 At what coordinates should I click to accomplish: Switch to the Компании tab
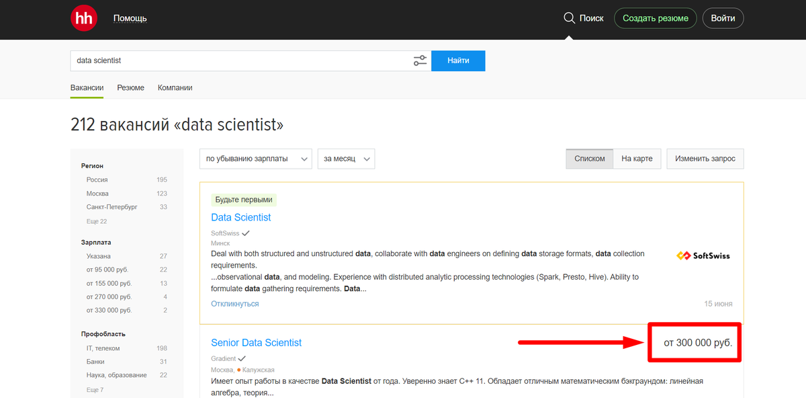pos(175,88)
